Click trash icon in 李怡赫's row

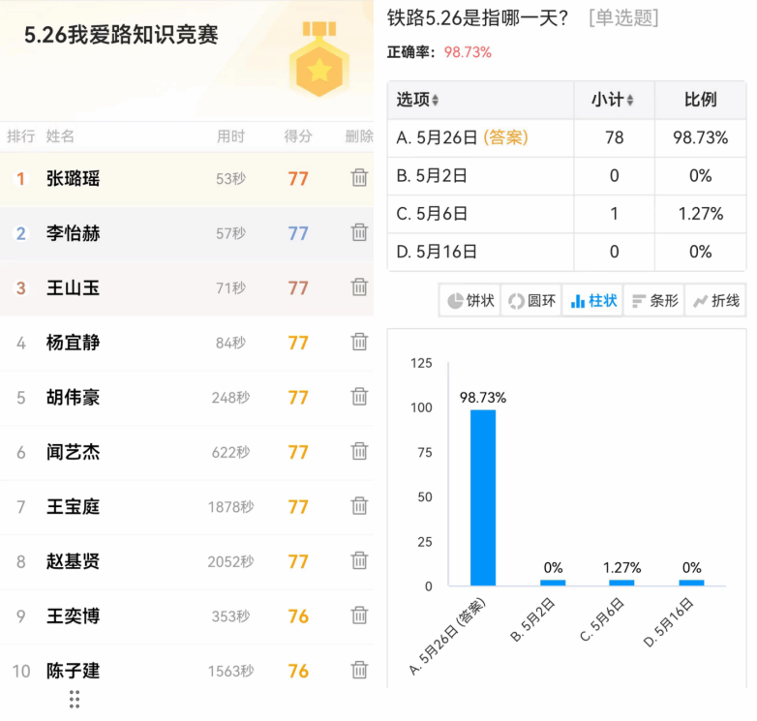(359, 232)
